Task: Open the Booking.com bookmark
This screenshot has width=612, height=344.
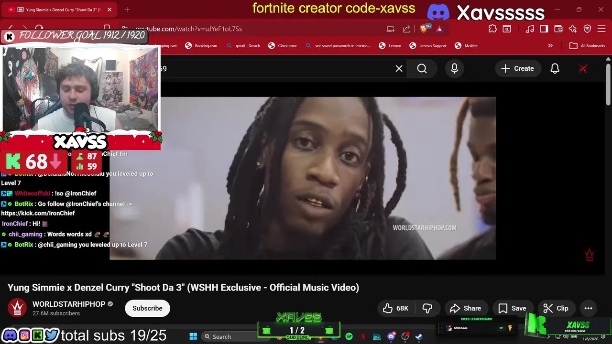Action: click(201, 46)
